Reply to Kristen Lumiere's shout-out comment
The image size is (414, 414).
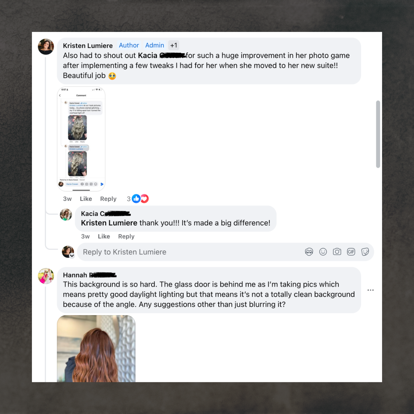pyautogui.click(x=108, y=199)
